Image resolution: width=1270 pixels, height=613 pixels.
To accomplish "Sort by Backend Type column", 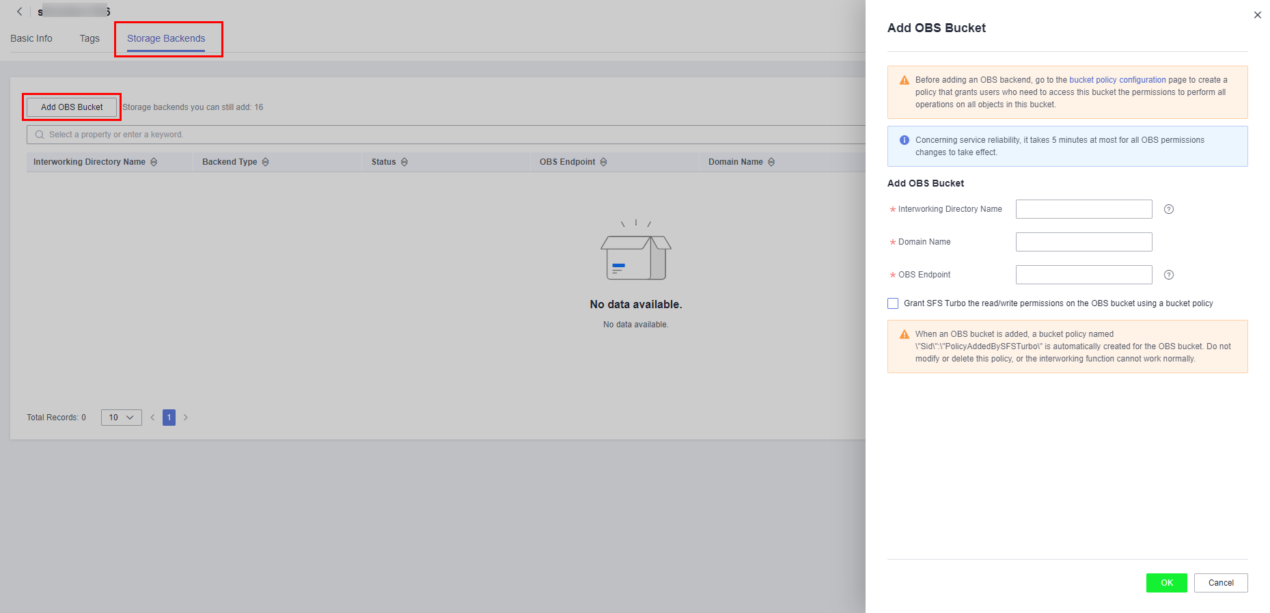I will point(266,162).
